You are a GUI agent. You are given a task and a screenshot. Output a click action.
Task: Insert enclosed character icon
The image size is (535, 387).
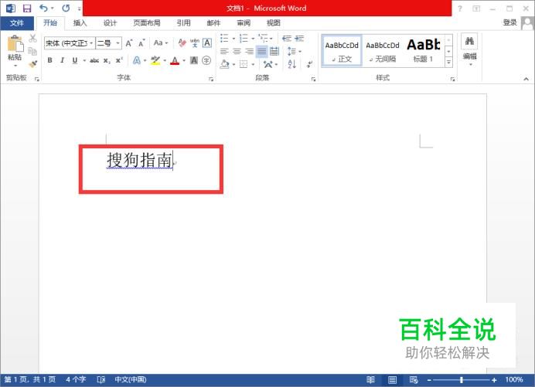point(206,60)
